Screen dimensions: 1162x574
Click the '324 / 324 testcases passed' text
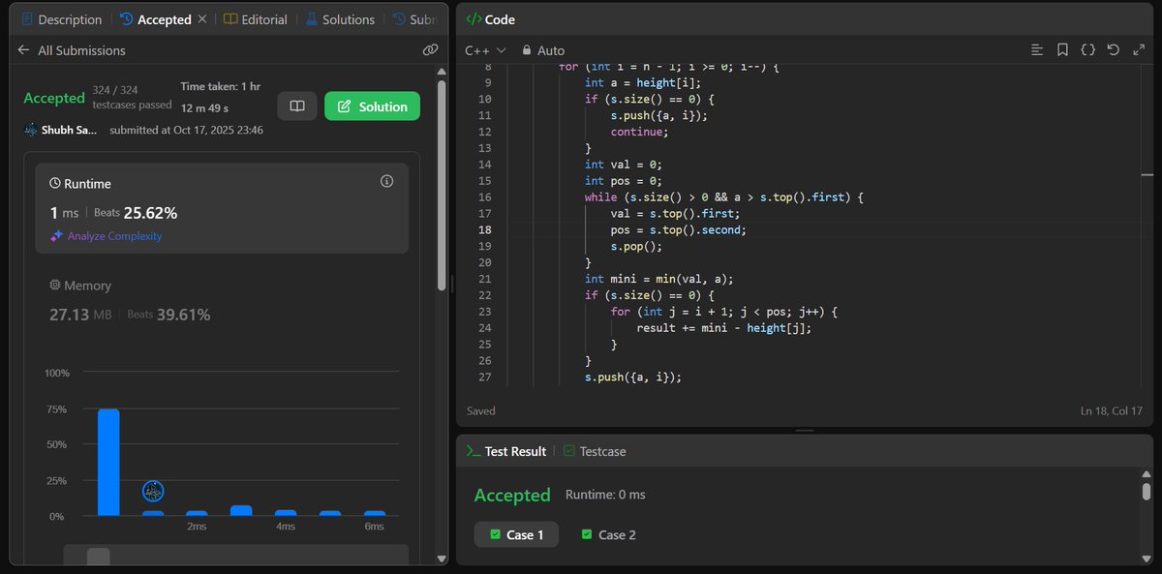132,97
